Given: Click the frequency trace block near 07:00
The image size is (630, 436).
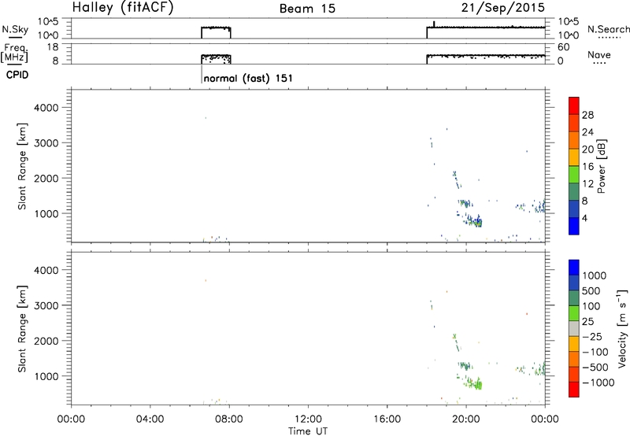Looking at the screenshot, I should click(x=216, y=59).
